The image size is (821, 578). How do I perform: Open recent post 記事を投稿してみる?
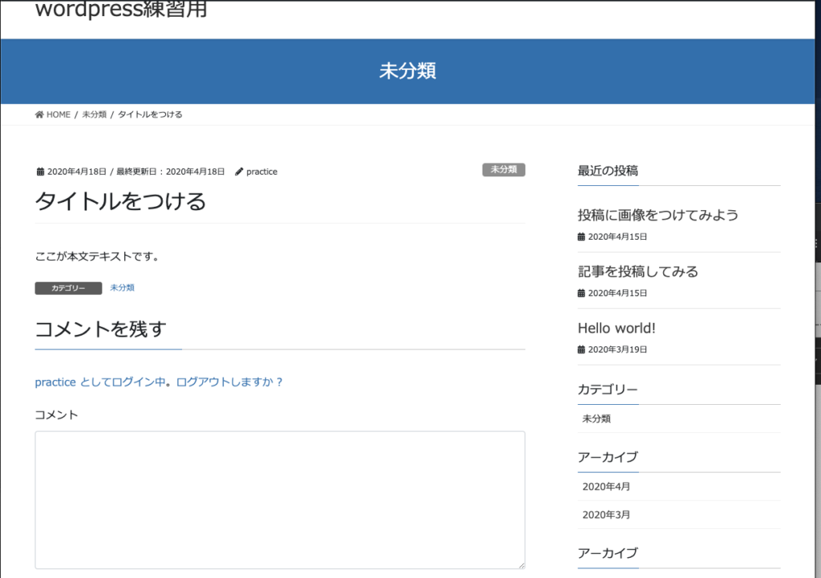(x=637, y=271)
